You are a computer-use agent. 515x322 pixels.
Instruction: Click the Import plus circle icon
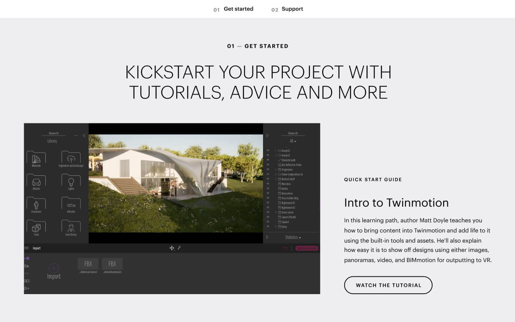coord(54,268)
